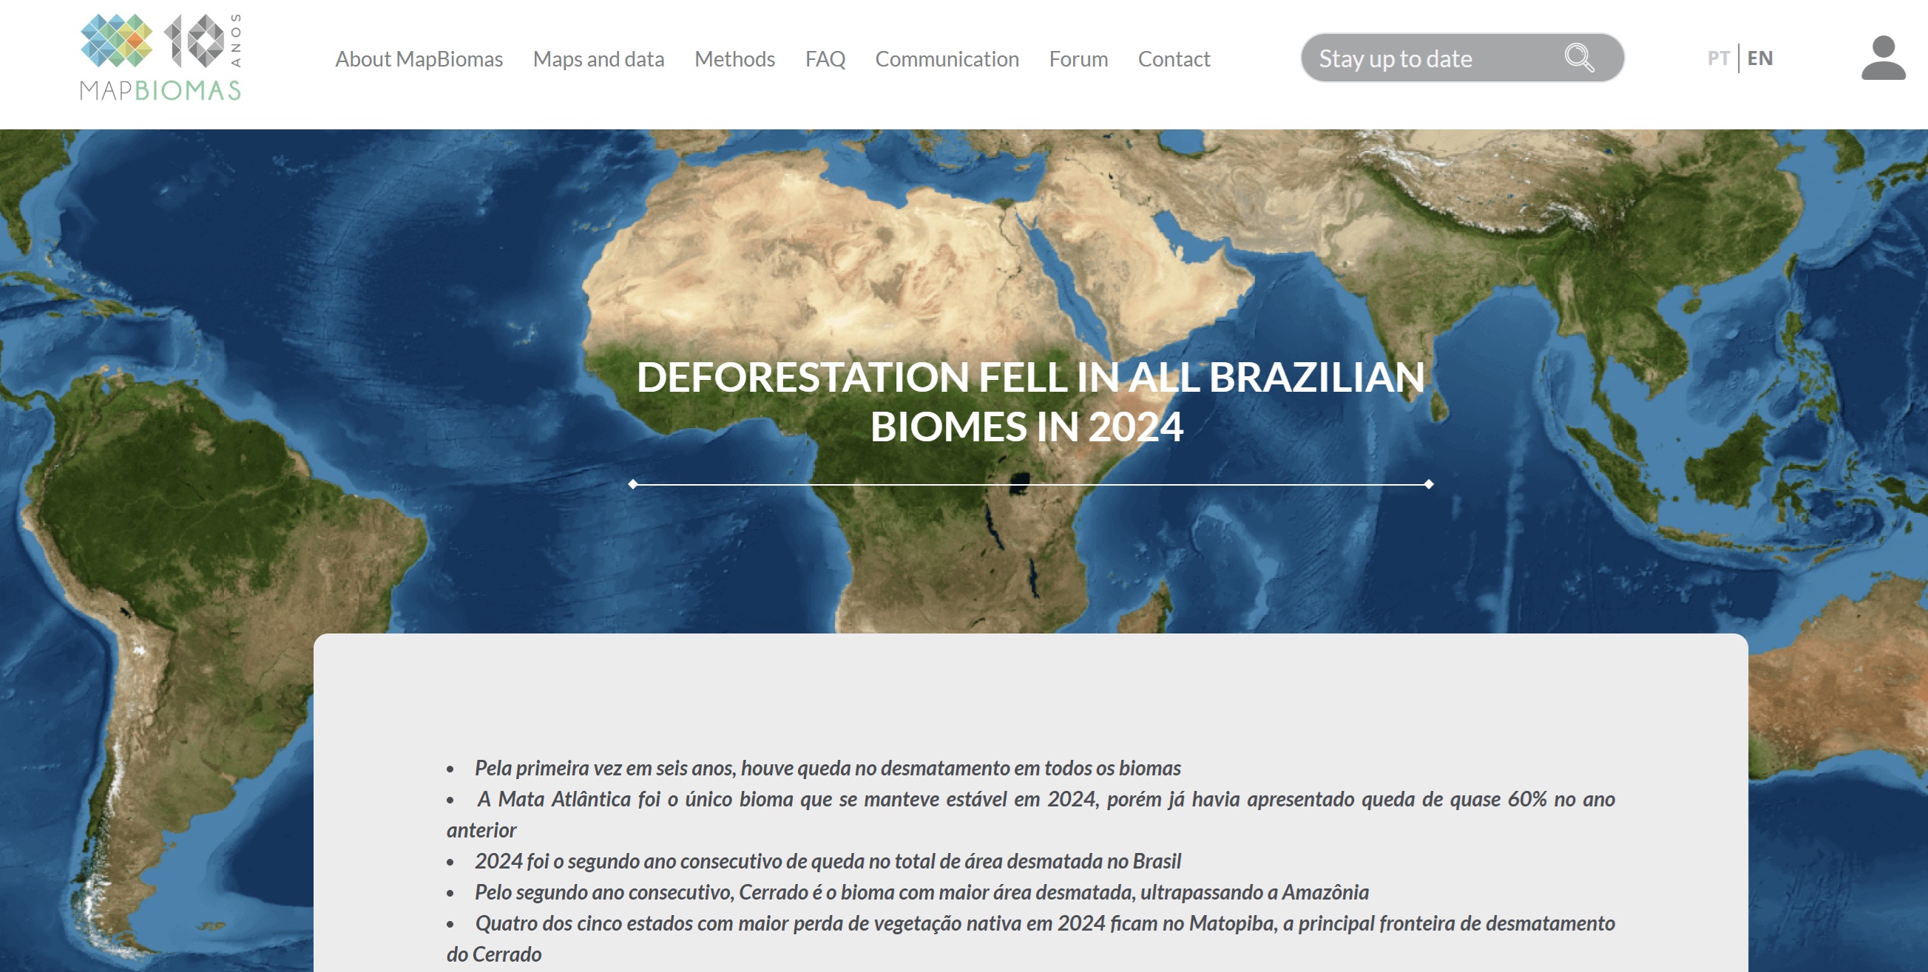The width and height of the screenshot is (1928, 972).
Task: Expand Maps and data menu
Action: click(598, 59)
